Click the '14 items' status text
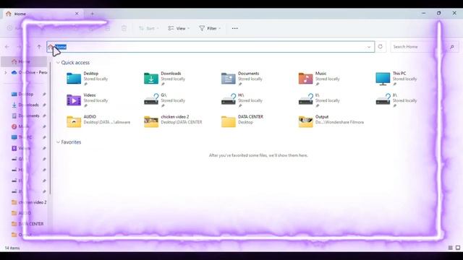This screenshot has height=260, width=463. point(12,248)
